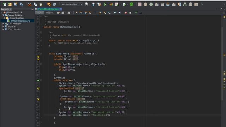Image resolution: width=226 pixels, height=127 pixels.
Task: Click the override marker beside run()
Action: tap(38, 80)
